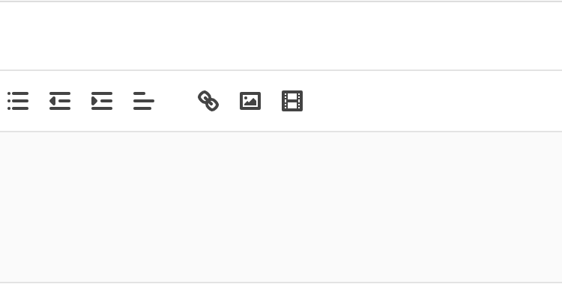Decrease indent with the outdent icon
This screenshot has height=302, width=562.
click(x=60, y=101)
